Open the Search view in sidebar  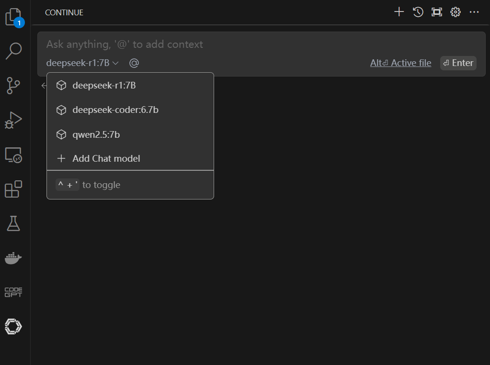13,51
